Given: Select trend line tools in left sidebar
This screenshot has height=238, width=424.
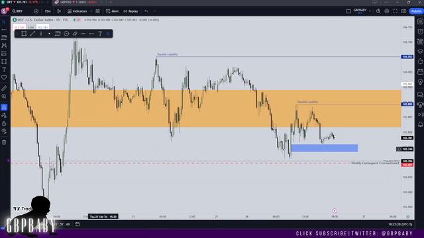Looking at the screenshot, I should tap(4, 29).
